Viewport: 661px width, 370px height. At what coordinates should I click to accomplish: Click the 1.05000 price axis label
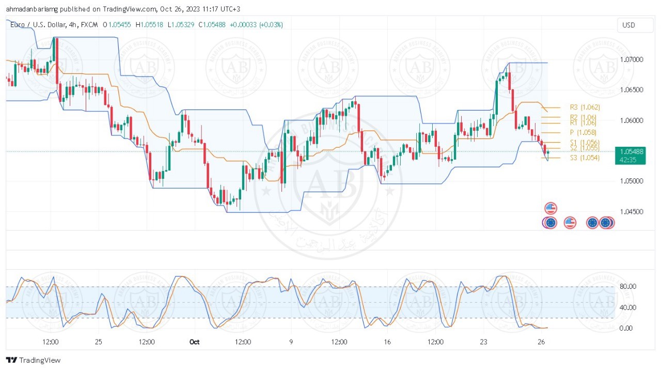coord(631,181)
